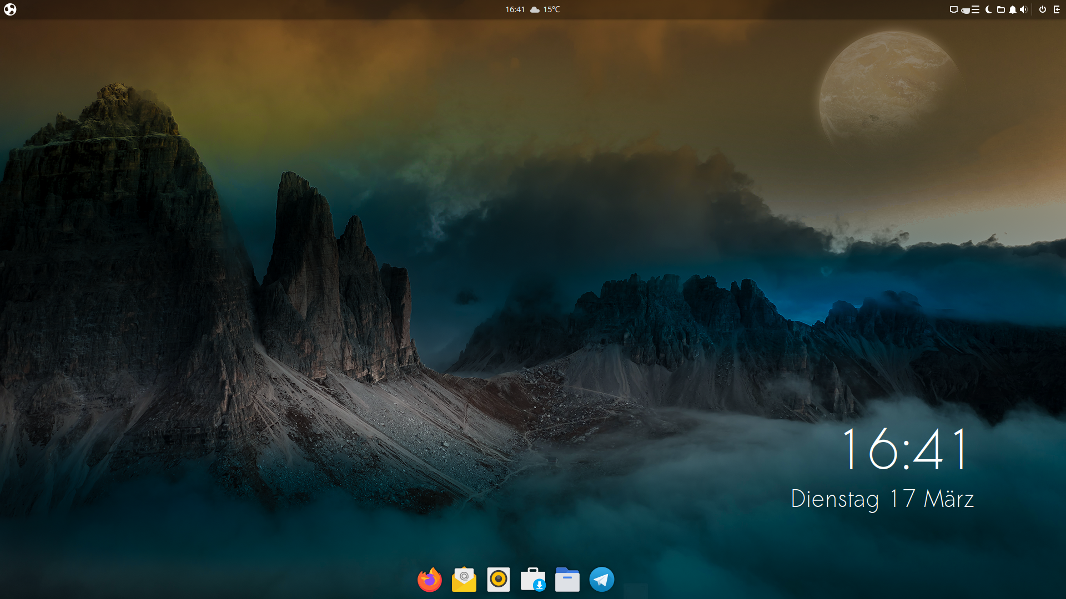
Task: Toggle the caffeine cup applet
Action: (966, 11)
